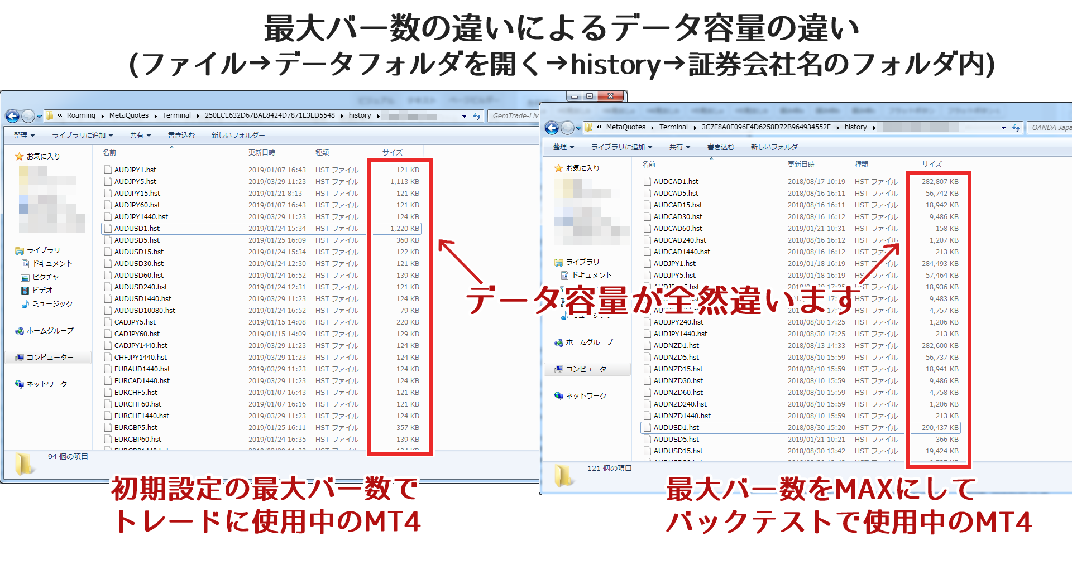This screenshot has width=1072, height=565.
Task: Click the refresh icon in the right window's address bar
Action: (x=1016, y=128)
